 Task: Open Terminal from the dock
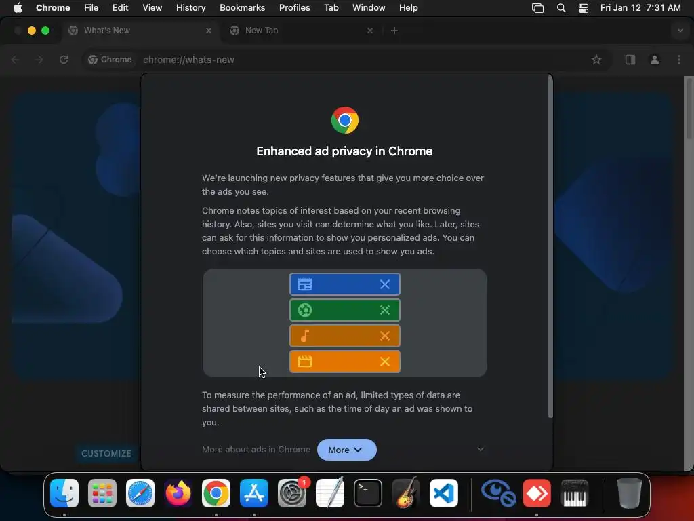coord(368,493)
